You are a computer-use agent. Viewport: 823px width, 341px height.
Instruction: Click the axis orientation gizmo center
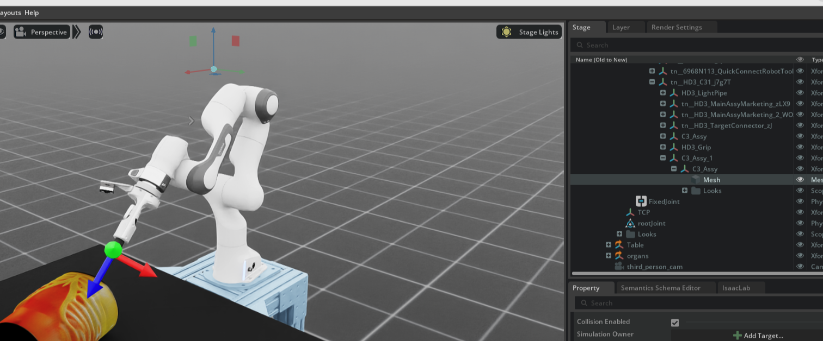click(213, 69)
